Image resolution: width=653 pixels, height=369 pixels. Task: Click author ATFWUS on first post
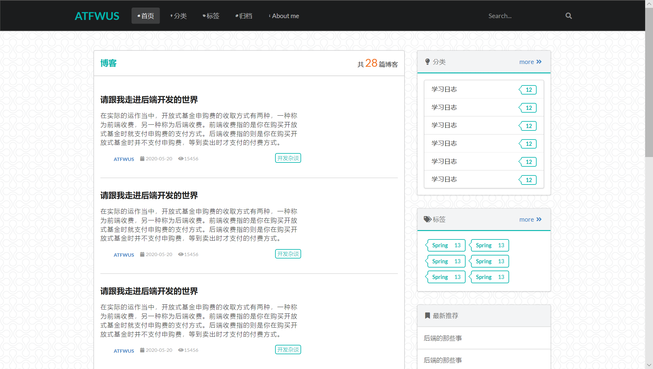click(x=124, y=159)
